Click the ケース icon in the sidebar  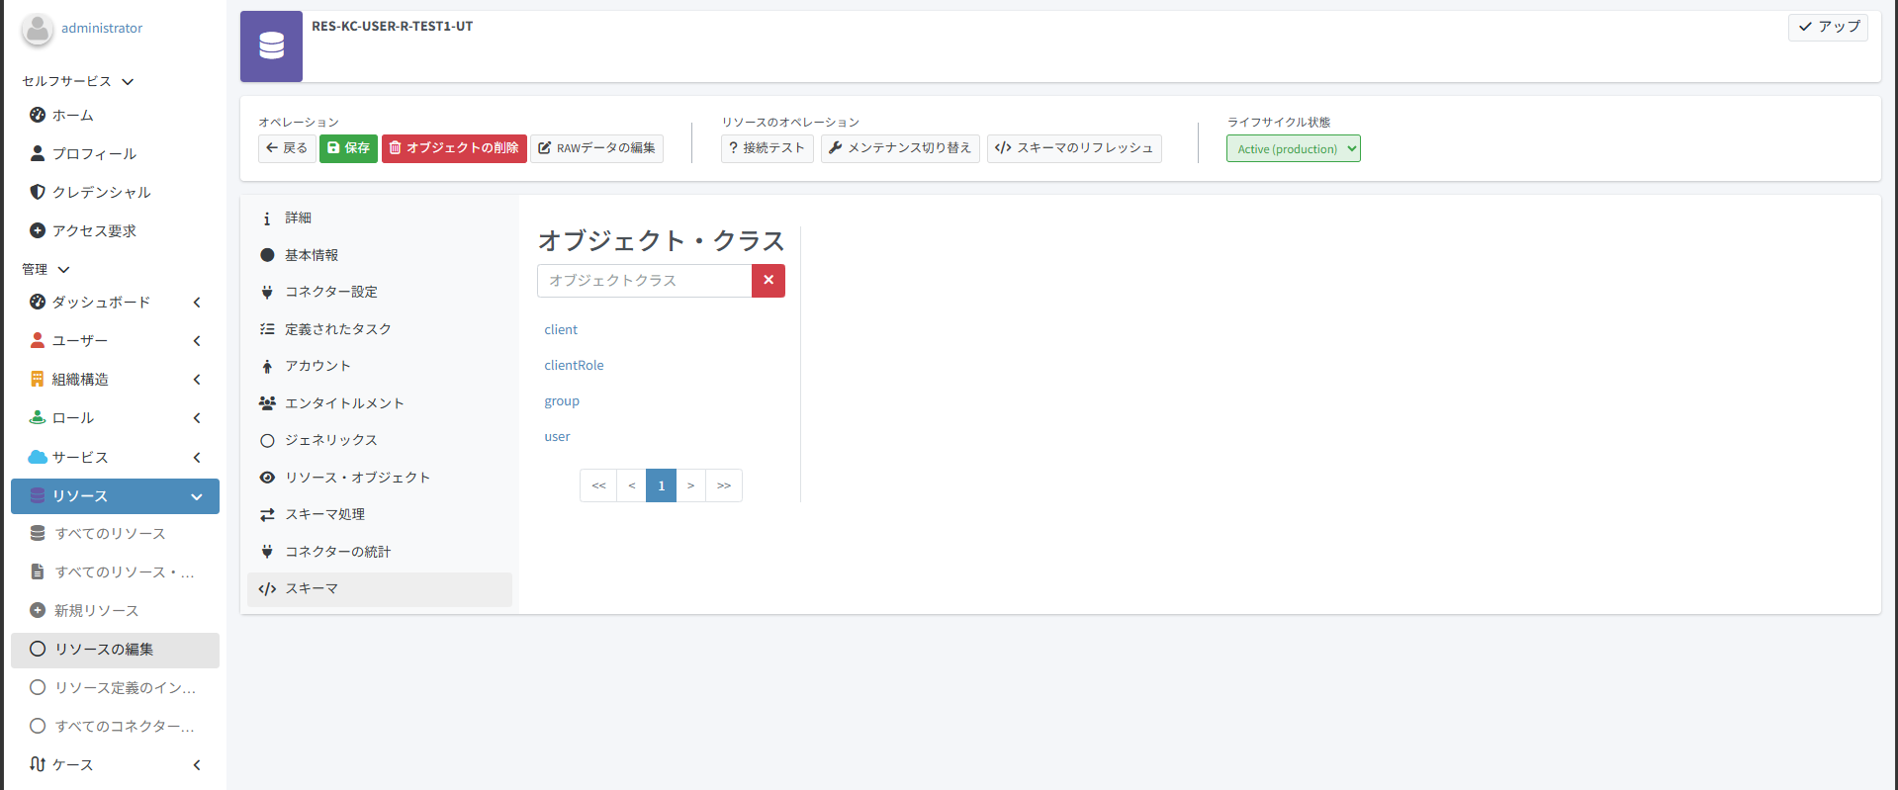click(x=38, y=764)
